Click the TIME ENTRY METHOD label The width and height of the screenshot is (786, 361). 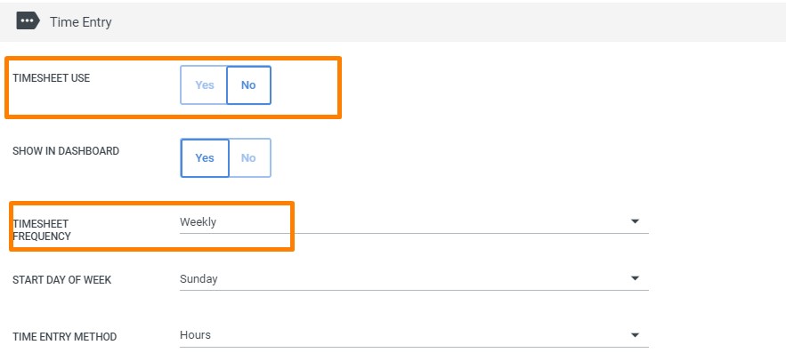64,337
